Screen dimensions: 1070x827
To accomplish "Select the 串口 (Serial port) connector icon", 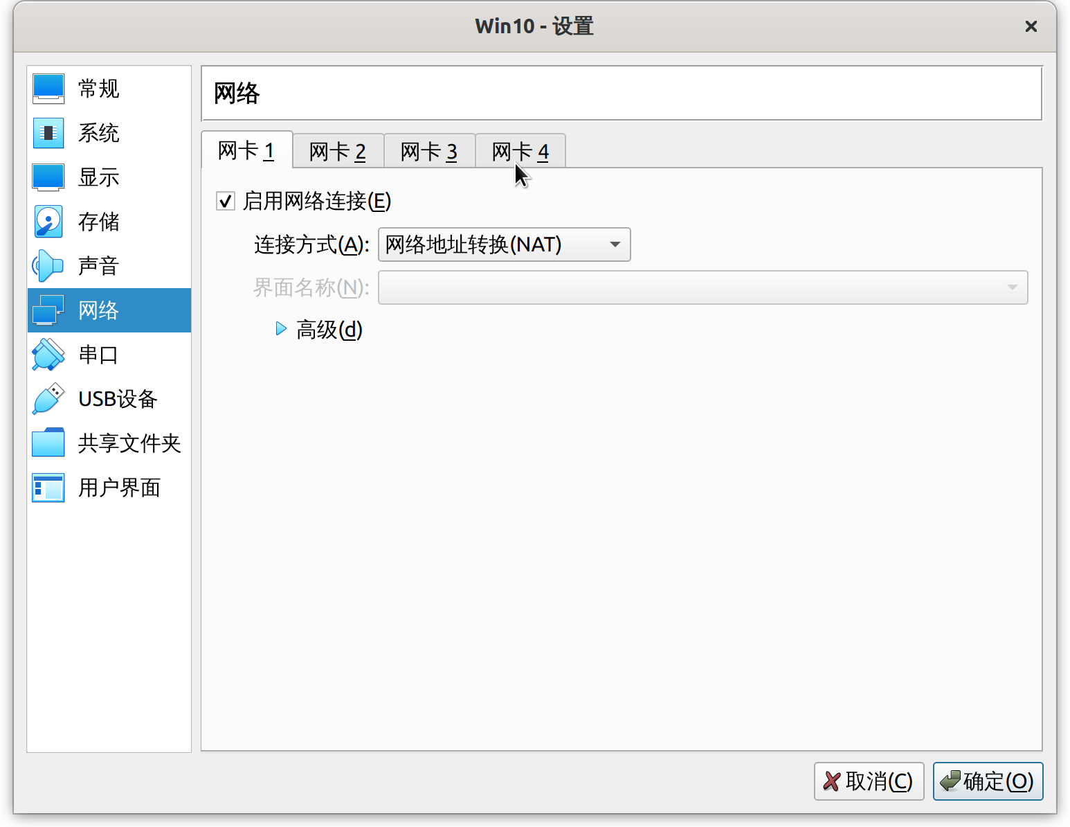I will (48, 355).
